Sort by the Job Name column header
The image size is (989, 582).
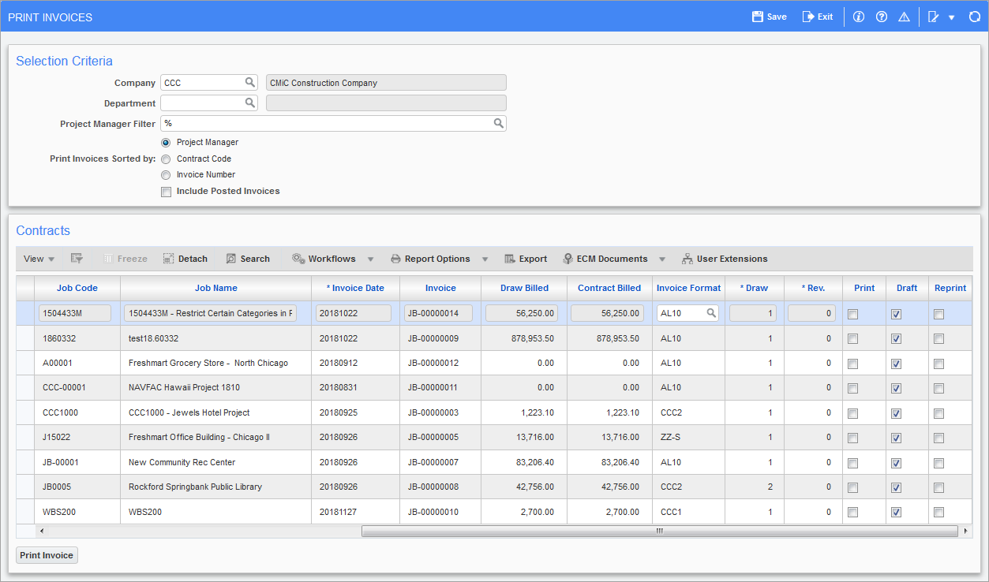215,288
